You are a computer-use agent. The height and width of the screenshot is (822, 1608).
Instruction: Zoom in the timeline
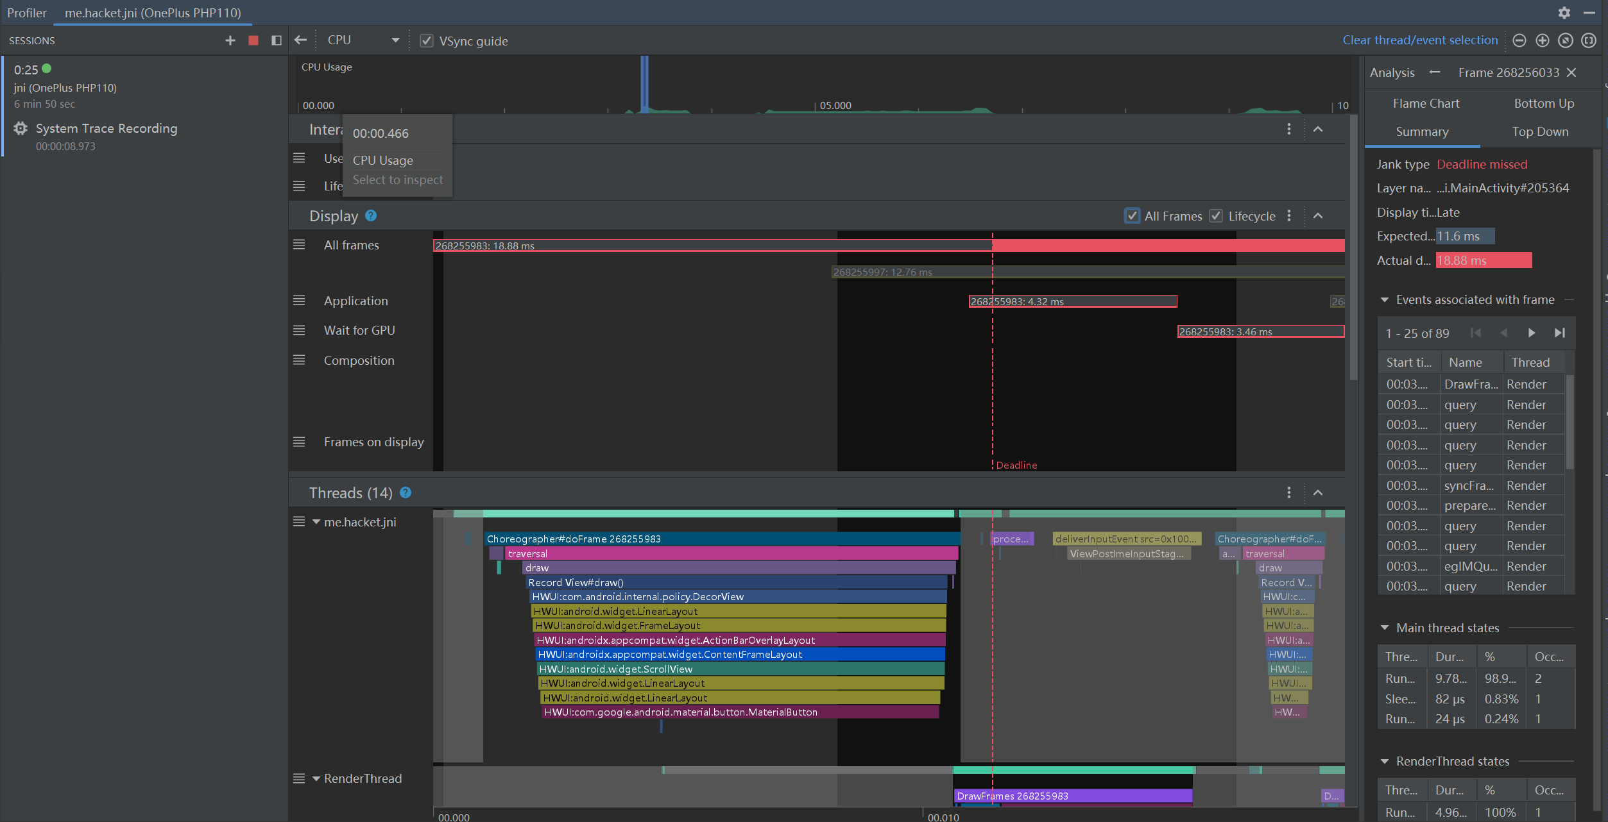pos(1542,40)
